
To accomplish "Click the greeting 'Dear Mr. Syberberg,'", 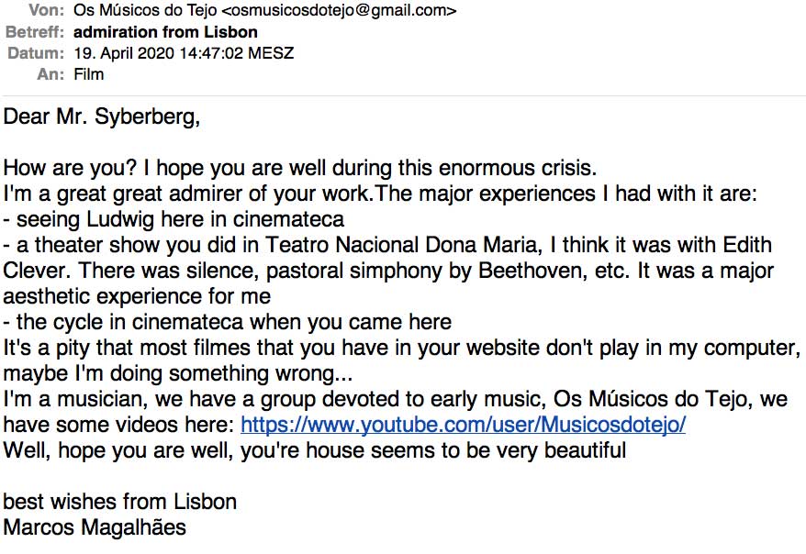I will 102,117.
